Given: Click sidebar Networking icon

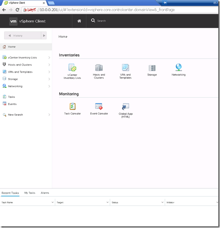Looking at the screenshot, I should (x=5, y=86).
